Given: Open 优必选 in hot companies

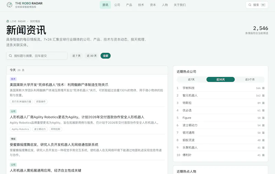Looking at the screenshot, I should [221, 110].
